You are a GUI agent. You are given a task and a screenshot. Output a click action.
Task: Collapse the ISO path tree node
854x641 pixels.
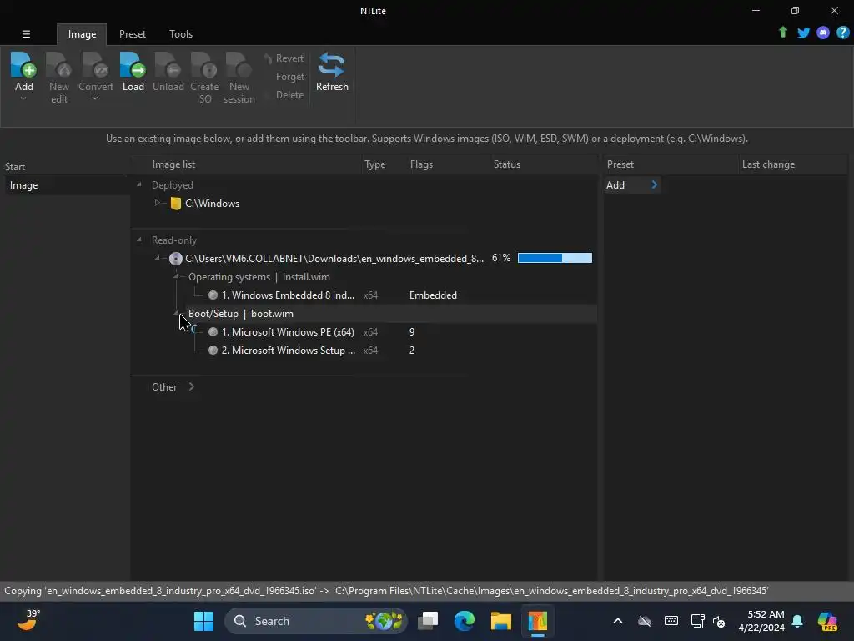pos(158,258)
